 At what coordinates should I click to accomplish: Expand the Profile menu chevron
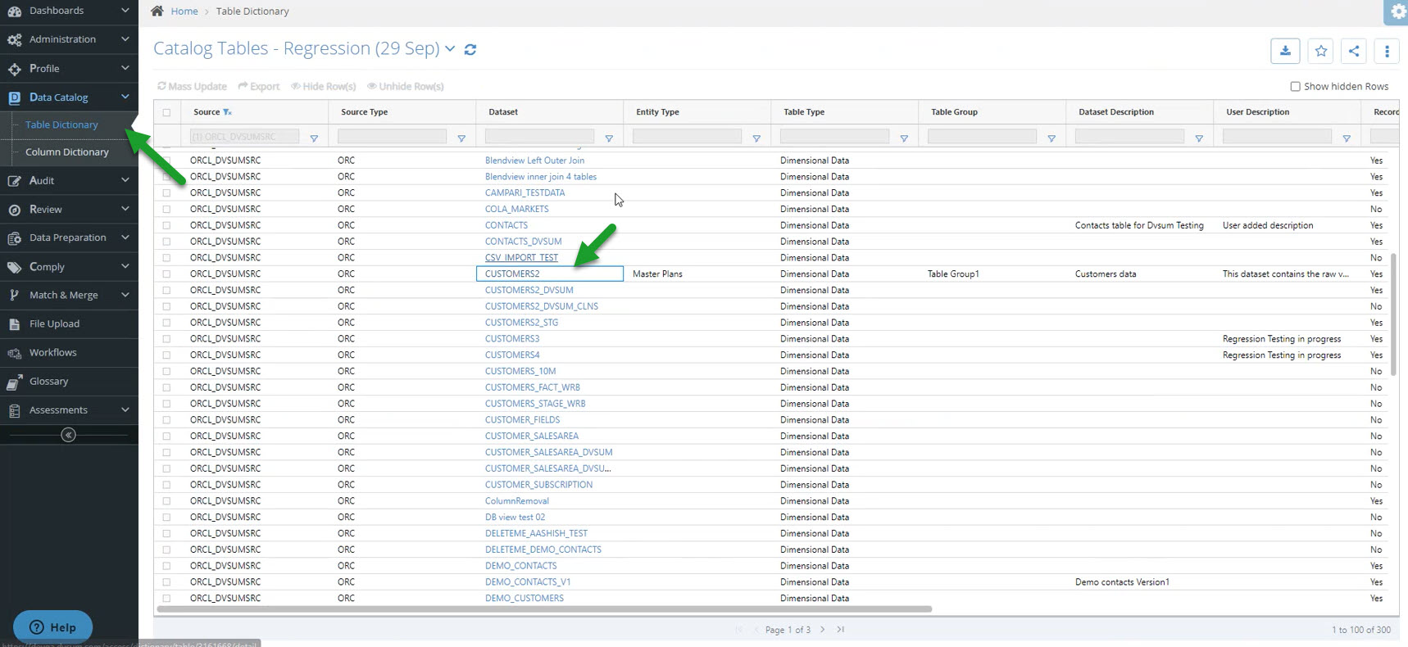point(125,68)
